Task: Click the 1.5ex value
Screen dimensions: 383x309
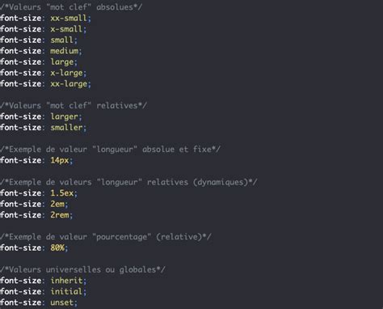Action: (x=61, y=193)
